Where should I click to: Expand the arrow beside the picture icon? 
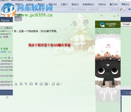[x=49, y=84]
